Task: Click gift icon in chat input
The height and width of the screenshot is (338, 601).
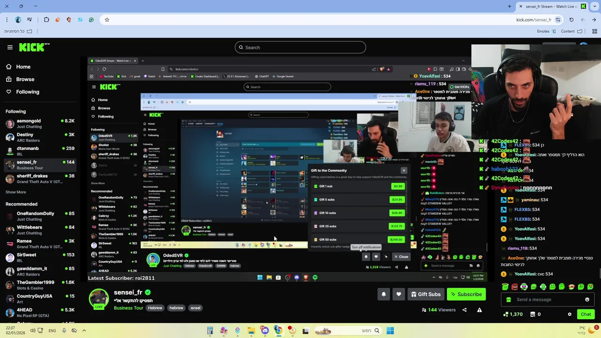Action: [x=509, y=300]
